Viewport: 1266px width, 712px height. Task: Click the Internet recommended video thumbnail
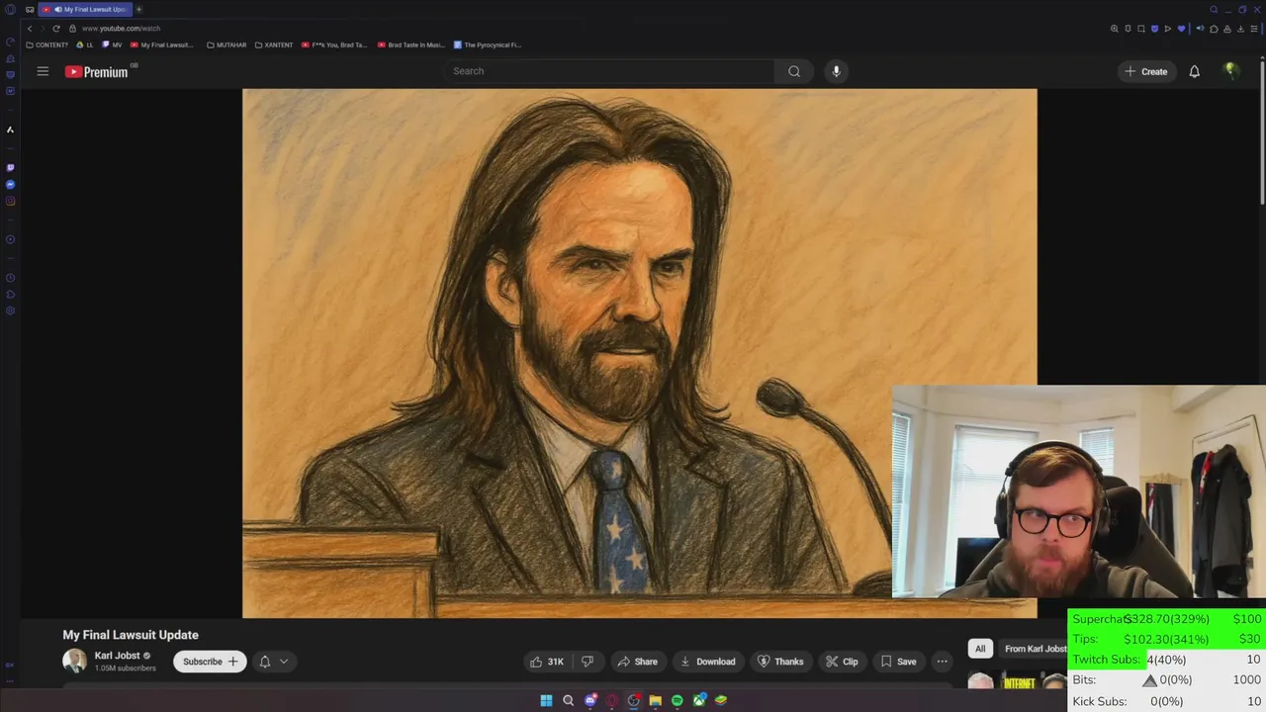pos(1019,682)
